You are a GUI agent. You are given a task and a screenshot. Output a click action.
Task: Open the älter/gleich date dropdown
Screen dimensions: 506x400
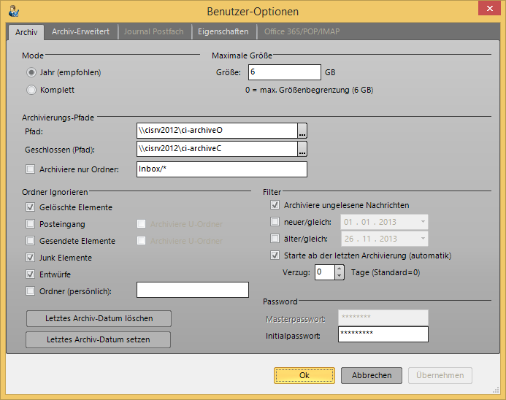[422, 239]
